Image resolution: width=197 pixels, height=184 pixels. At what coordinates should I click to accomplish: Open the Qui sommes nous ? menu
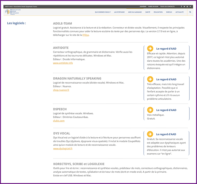(x=103, y=12)
